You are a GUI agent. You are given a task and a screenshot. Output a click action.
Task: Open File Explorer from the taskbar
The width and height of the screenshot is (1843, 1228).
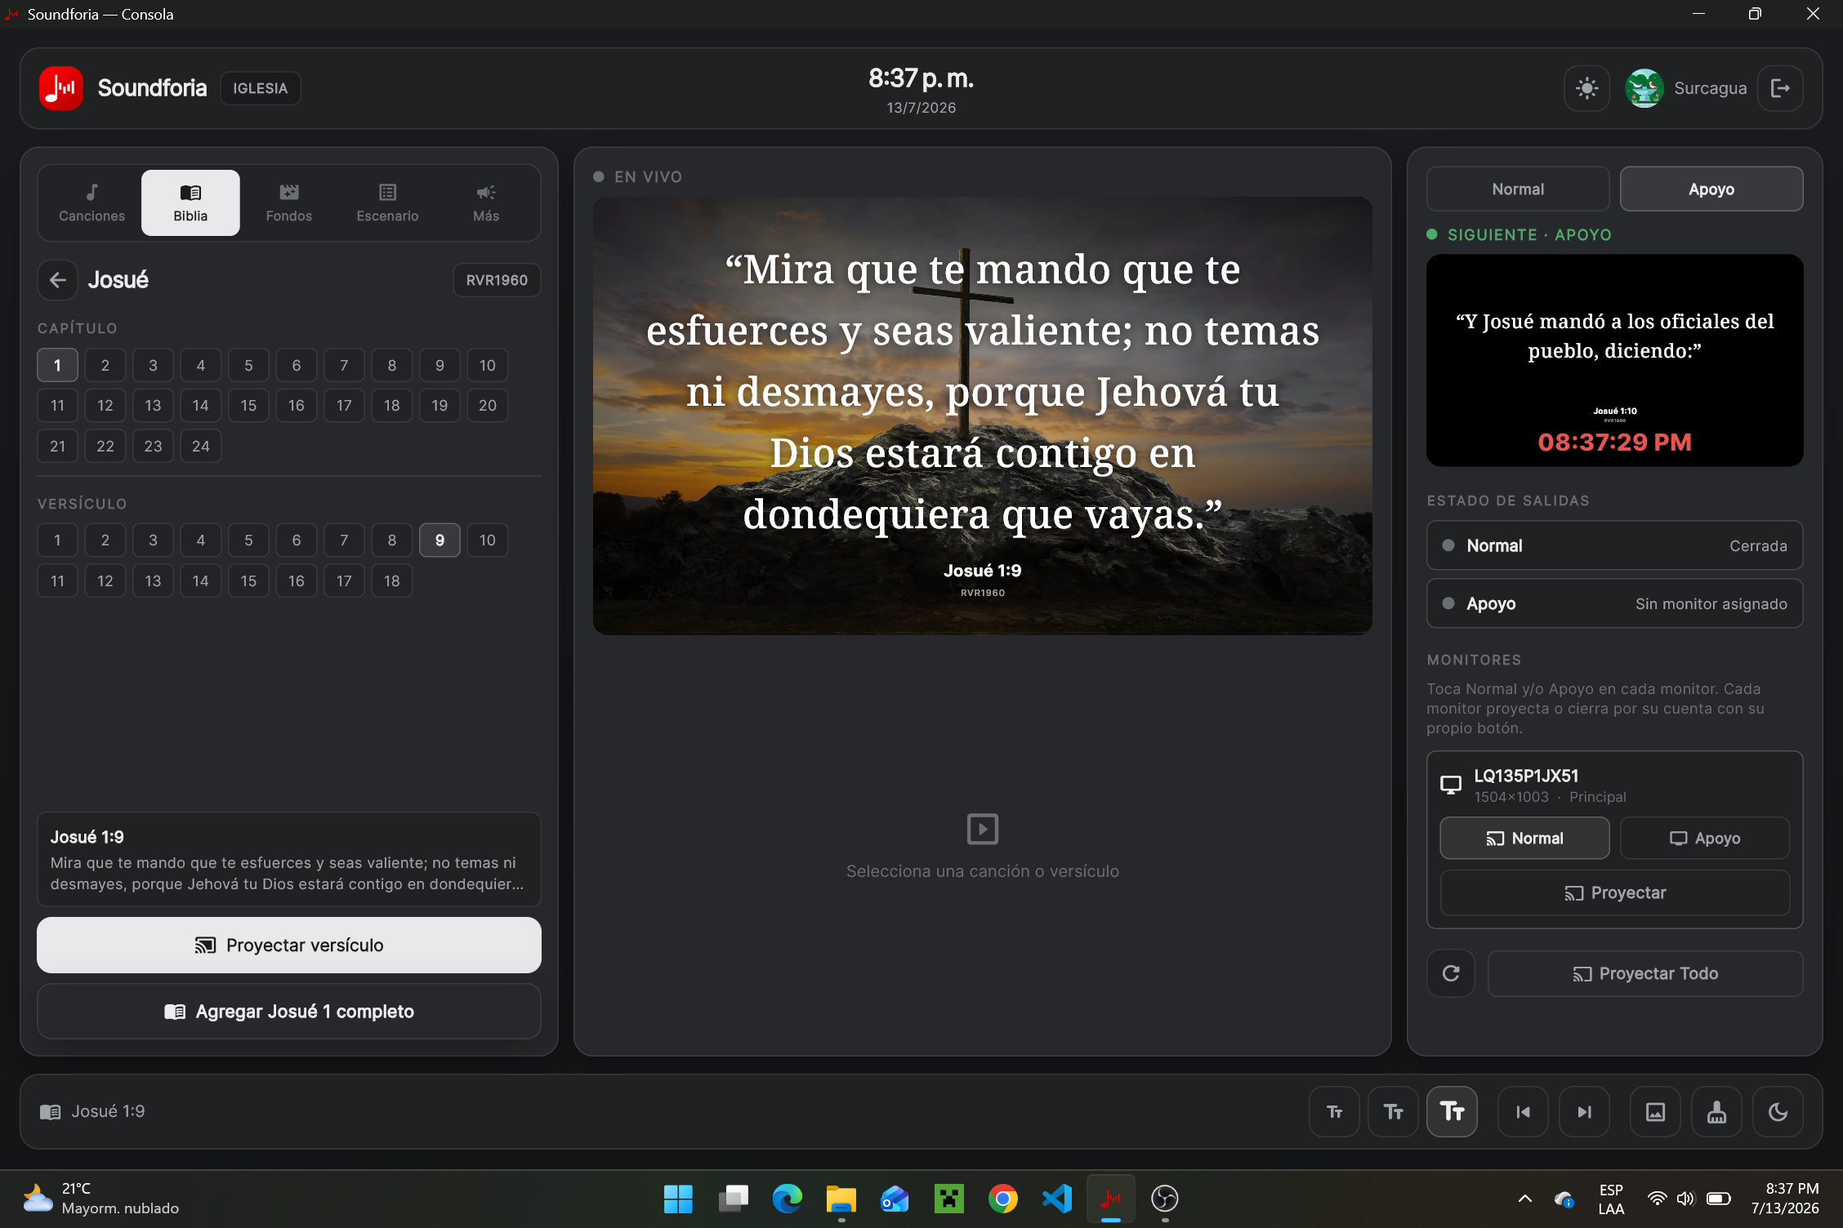click(x=841, y=1199)
